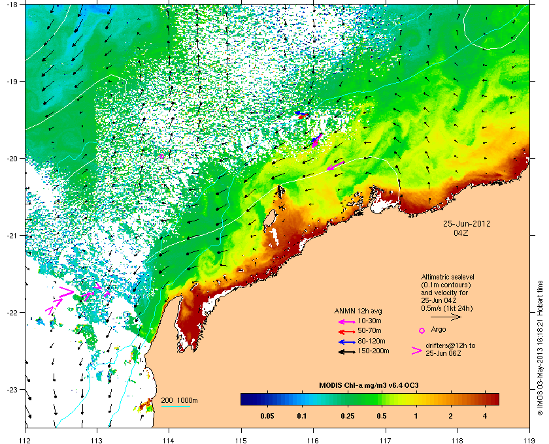Viewport: 549px width, 444px height.
Task: Click the colorbar tick label '0.5'
Action: tap(382, 417)
